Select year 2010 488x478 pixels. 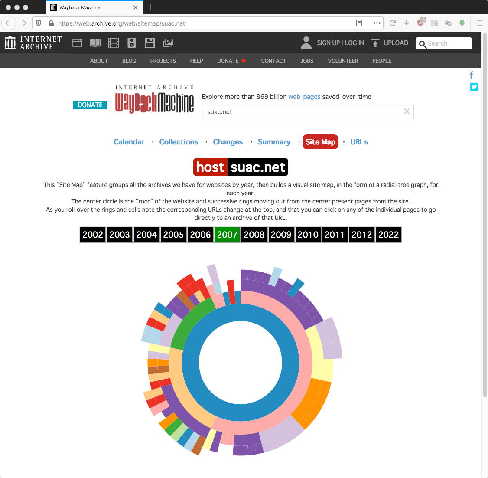pyautogui.click(x=308, y=235)
